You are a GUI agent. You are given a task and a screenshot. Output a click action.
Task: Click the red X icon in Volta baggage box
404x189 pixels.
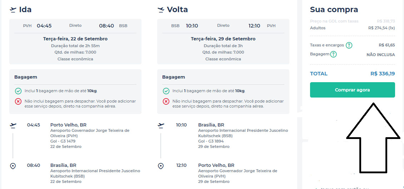pos(166,101)
